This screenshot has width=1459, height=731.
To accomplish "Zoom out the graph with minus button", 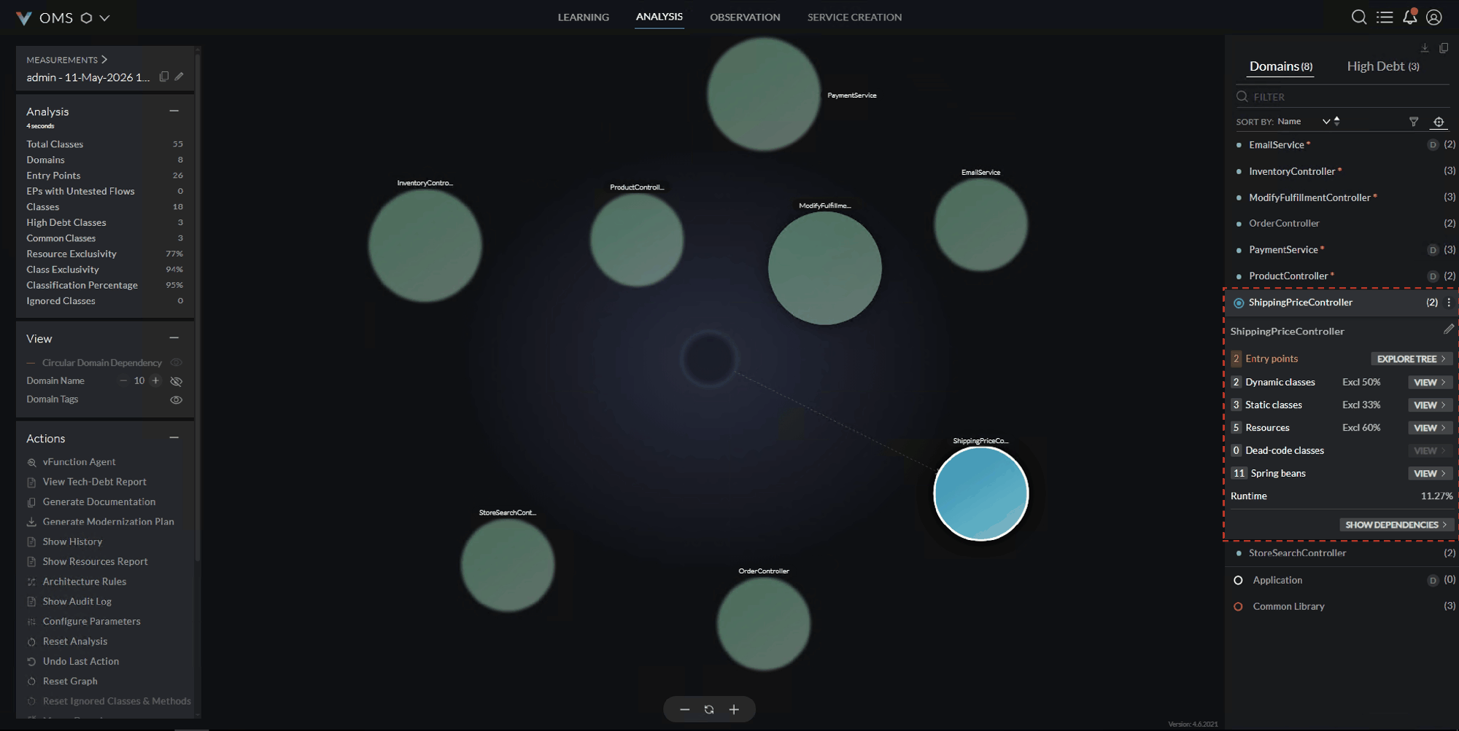I will [x=684, y=709].
